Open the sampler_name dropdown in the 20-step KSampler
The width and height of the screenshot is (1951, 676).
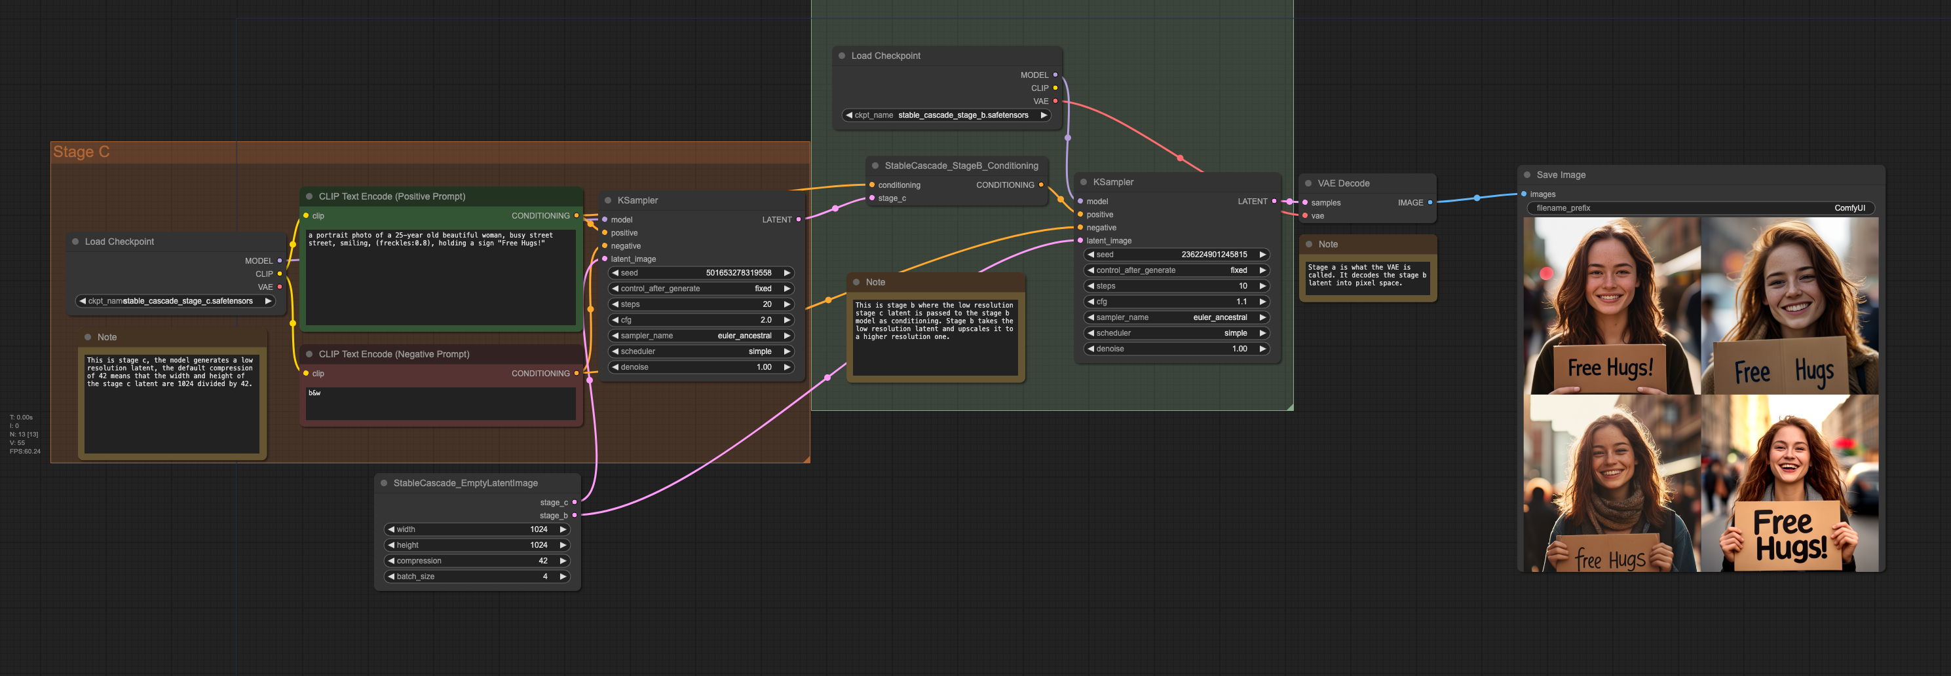pos(700,336)
